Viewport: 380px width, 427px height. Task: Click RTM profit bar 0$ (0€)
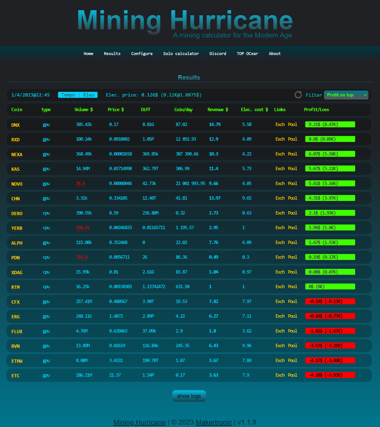pos(330,287)
